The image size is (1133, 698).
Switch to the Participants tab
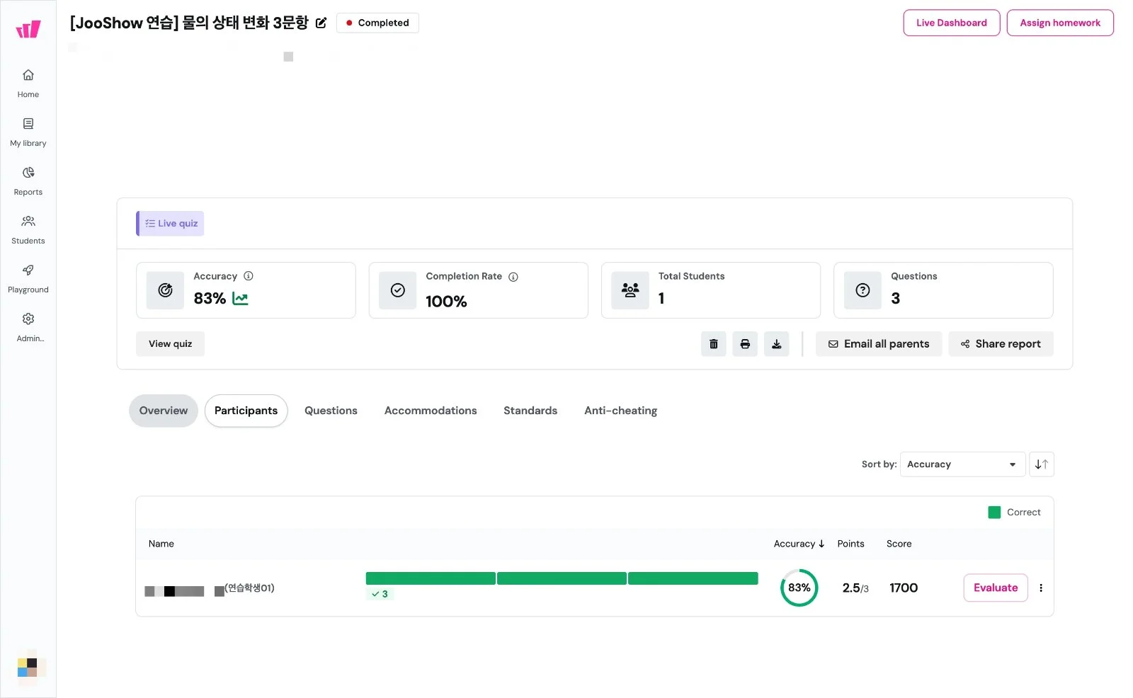pos(246,411)
